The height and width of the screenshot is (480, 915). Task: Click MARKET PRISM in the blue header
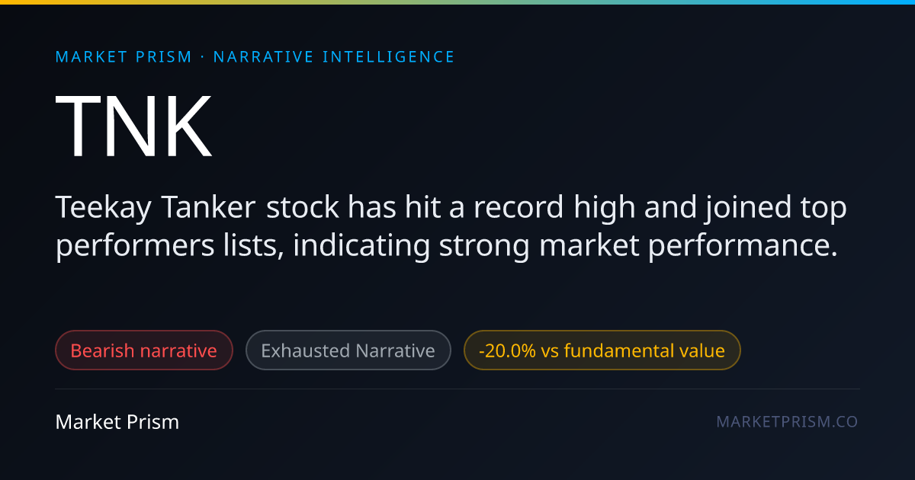pyautogui.click(x=124, y=57)
